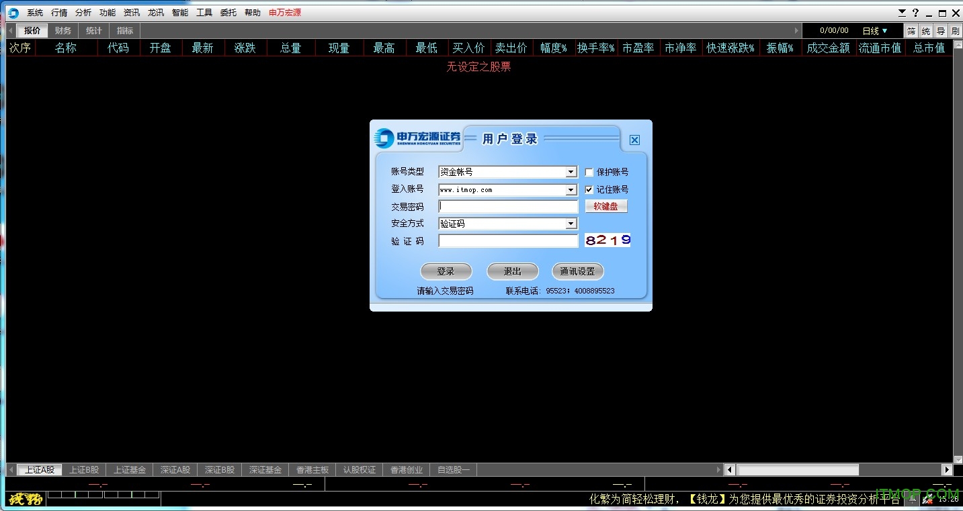The image size is (963, 511).
Task: Focus the 交易密码 password field
Action: tap(508, 207)
